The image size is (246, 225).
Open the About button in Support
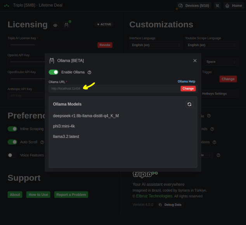pos(15,195)
